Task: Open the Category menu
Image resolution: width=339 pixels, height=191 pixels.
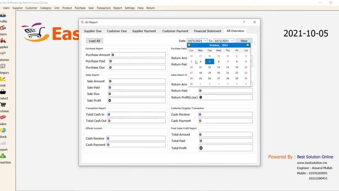Action: [x=46, y=8]
